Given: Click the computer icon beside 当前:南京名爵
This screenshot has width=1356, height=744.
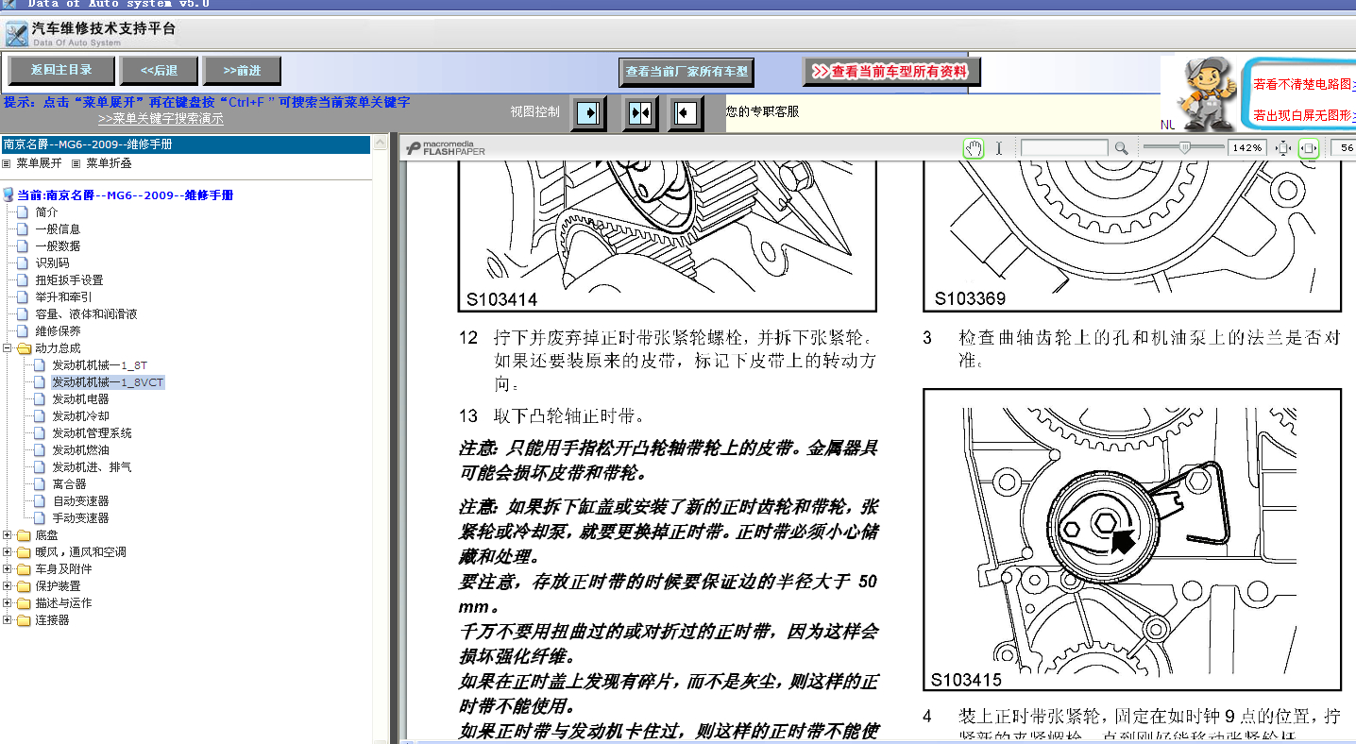Looking at the screenshot, I should click(9, 195).
